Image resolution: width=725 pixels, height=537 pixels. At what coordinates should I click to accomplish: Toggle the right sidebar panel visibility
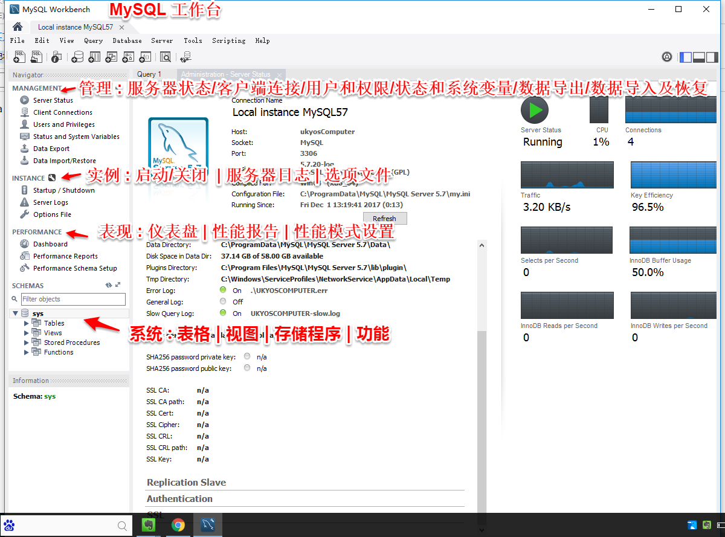[712, 57]
